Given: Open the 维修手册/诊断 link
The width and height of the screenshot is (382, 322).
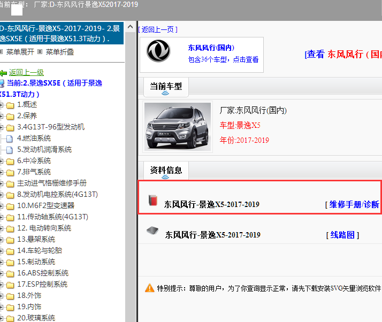Looking at the screenshot, I should pyautogui.click(x=353, y=204).
